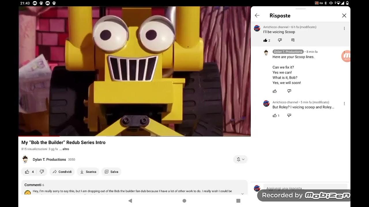This screenshot has width=369, height=207.
Task: Expand the Commenti section chevron
Action: 242,193
